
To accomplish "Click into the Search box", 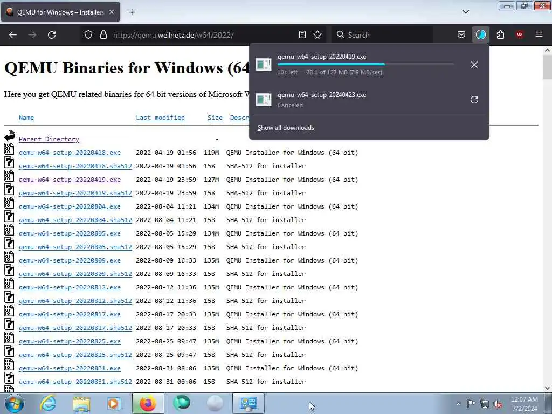I will (382, 35).
